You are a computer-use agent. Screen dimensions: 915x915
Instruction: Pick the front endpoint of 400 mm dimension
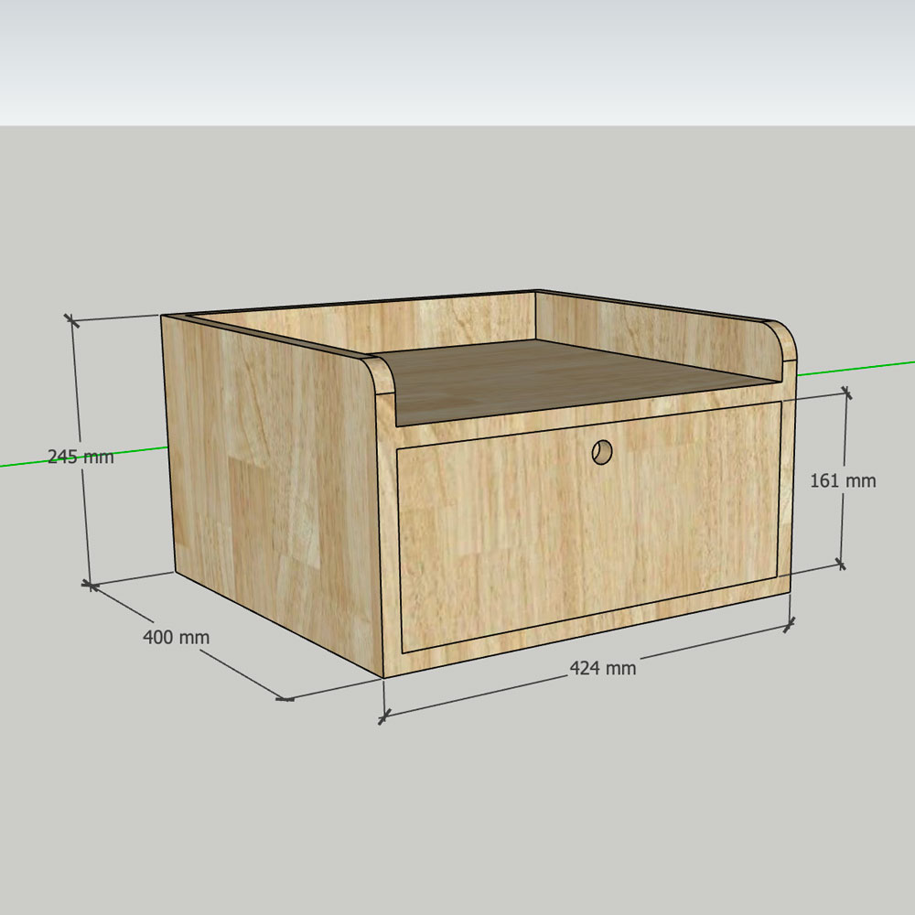pyautogui.click(x=285, y=699)
